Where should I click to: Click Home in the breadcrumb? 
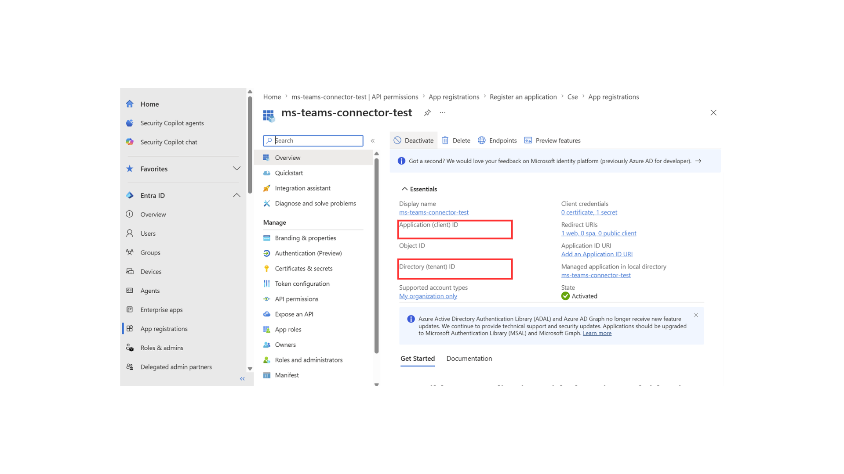click(x=272, y=97)
